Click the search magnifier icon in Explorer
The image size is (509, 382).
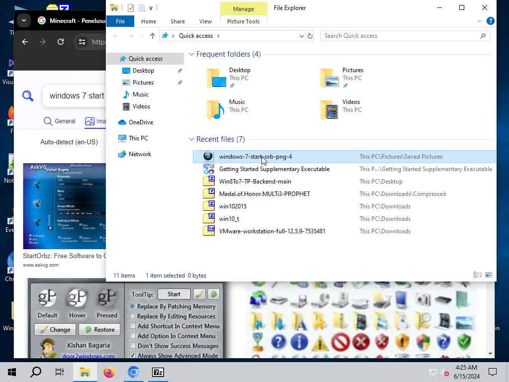point(483,36)
